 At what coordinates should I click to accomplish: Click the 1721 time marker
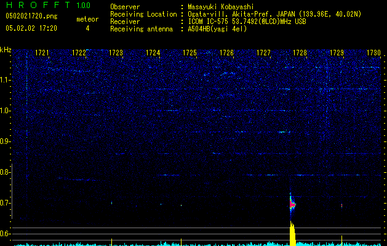(x=42, y=53)
